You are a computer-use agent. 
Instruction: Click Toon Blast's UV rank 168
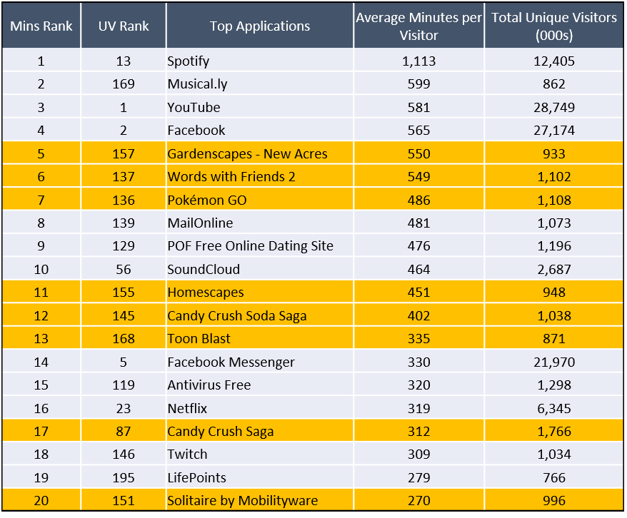[123, 339]
